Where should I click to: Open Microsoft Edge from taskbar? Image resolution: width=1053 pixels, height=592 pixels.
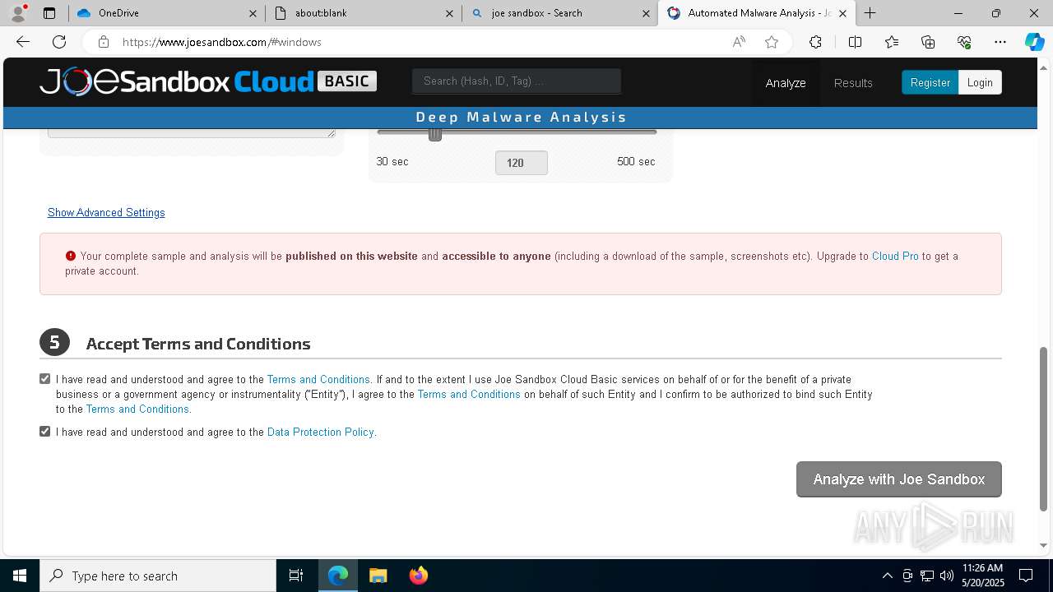338,576
